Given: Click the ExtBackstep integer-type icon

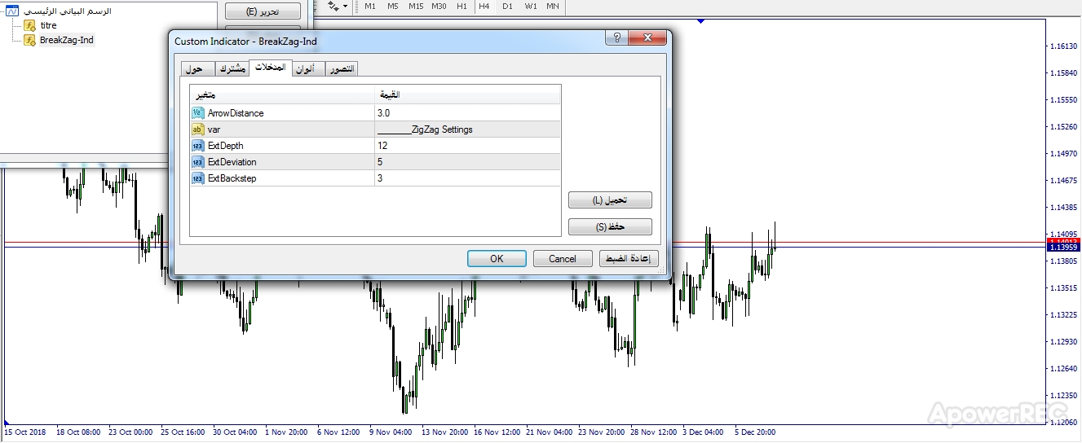Looking at the screenshot, I should tap(198, 178).
